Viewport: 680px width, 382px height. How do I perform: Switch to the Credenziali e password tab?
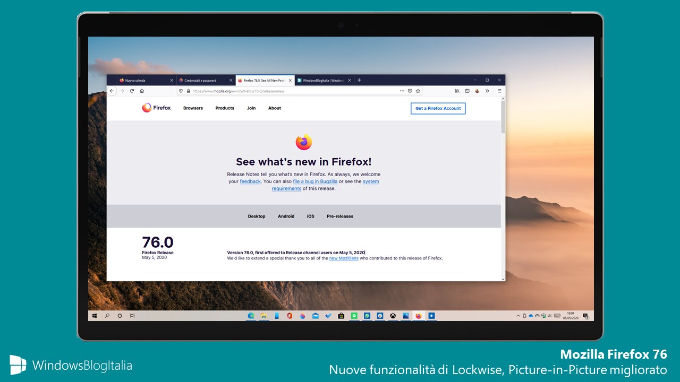206,80
